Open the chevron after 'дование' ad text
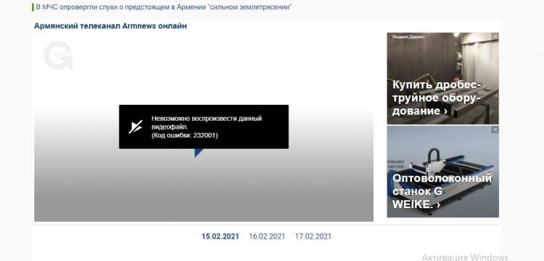The height and width of the screenshot is (261, 544). 445,111
